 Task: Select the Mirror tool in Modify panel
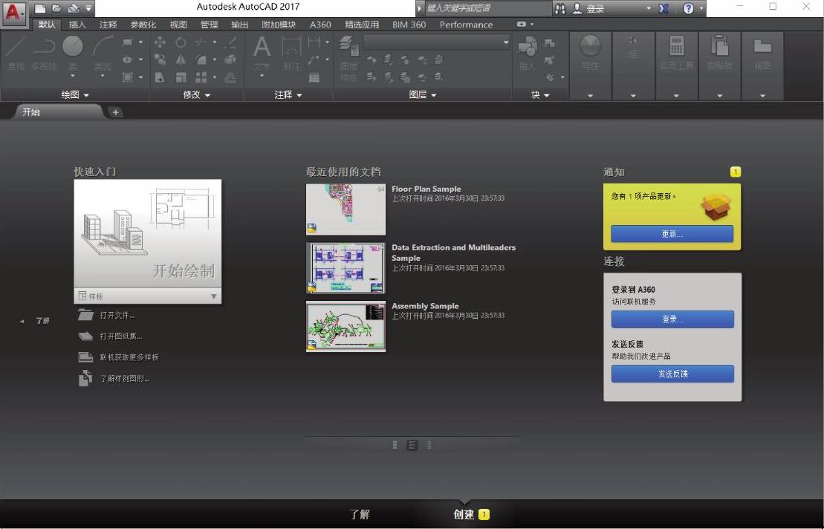(181, 60)
